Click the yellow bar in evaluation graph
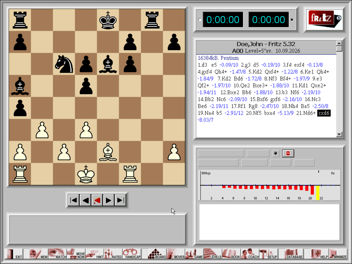This screenshot has width=352, height=264. click(318, 193)
